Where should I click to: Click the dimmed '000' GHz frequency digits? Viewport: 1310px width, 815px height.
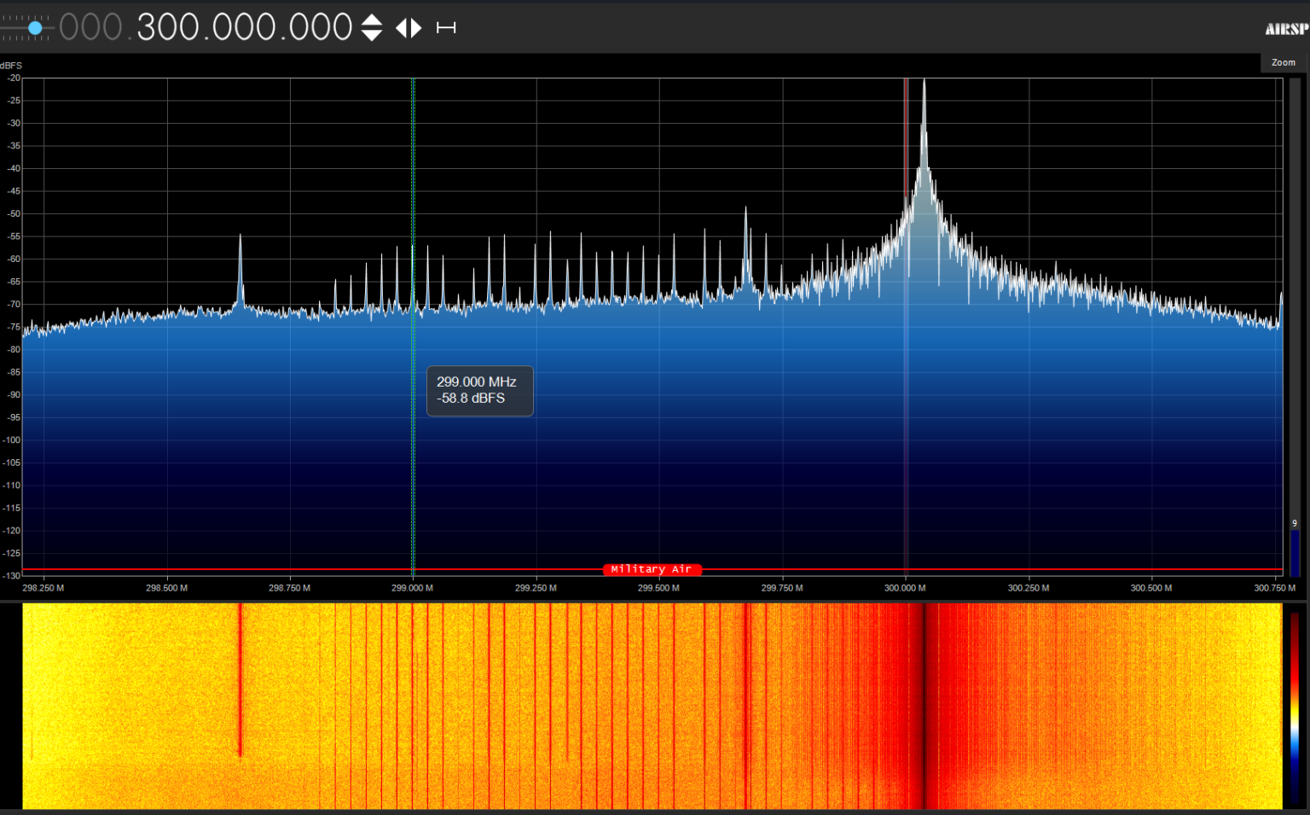(x=91, y=28)
